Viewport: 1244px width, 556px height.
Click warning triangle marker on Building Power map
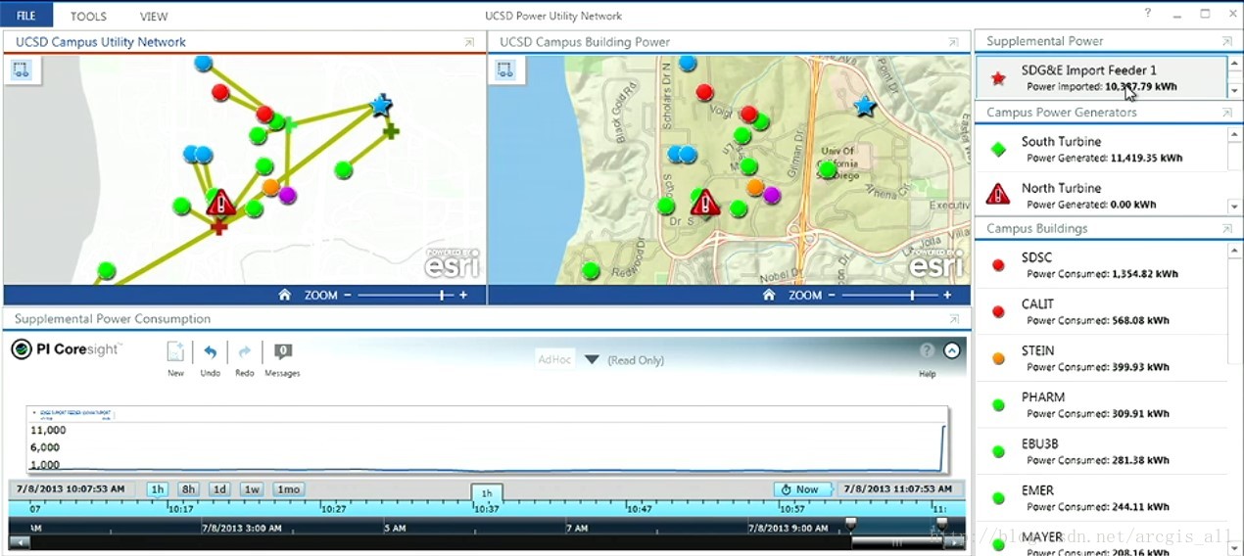coord(704,203)
